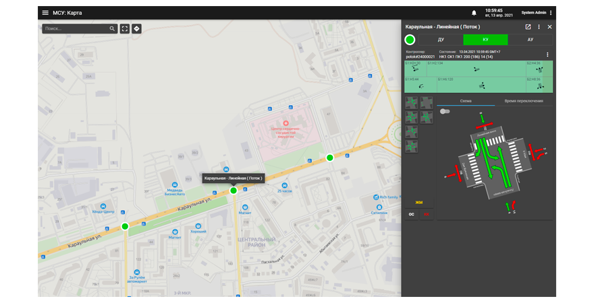Click the fullscreen map icon

click(125, 29)
